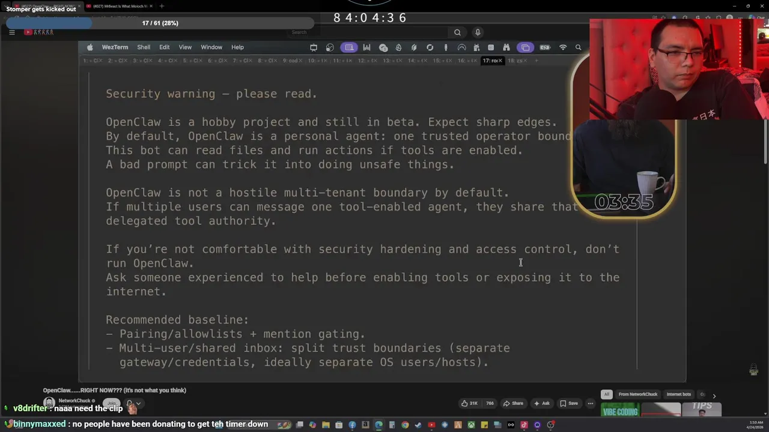The image size is (769, 432).
Task: Open the YouTube red icon in Windows taskbar
Action: coord(431,425)
